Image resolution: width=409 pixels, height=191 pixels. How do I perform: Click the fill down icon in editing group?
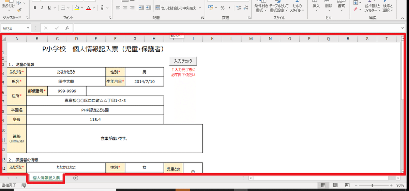pyautogui.click(x=356, y=2)
